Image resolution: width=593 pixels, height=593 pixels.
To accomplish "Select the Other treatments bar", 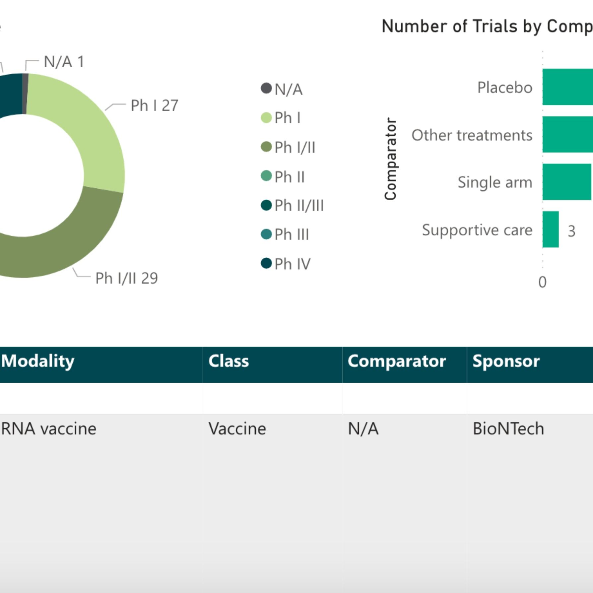I will tap(568, 135).
